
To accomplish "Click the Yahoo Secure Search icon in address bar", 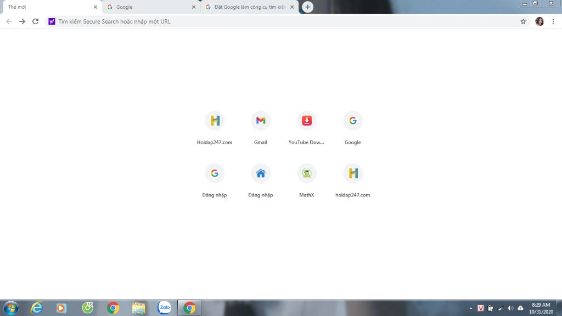I will (52, 21).
